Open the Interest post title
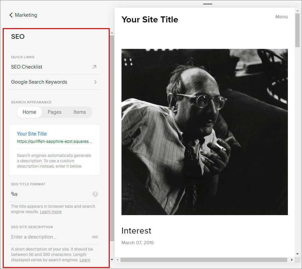 [x=136, y=231]
